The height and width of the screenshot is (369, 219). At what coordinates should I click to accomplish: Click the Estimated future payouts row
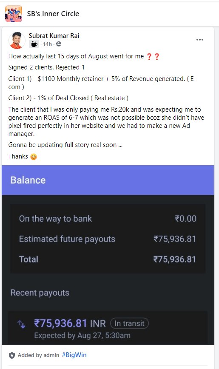[x=108, y=239]
